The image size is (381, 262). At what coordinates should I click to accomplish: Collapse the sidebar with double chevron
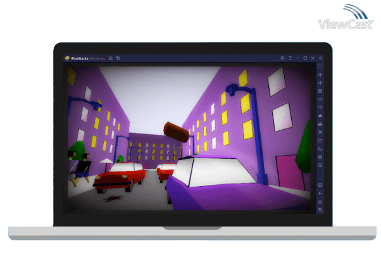click(x=320, y=58)
